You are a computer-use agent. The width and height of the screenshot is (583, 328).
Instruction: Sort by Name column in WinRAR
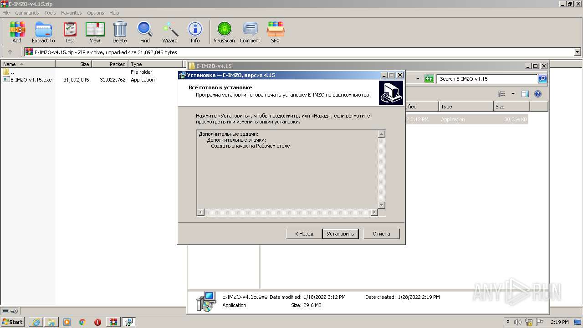tap(28, 64)
